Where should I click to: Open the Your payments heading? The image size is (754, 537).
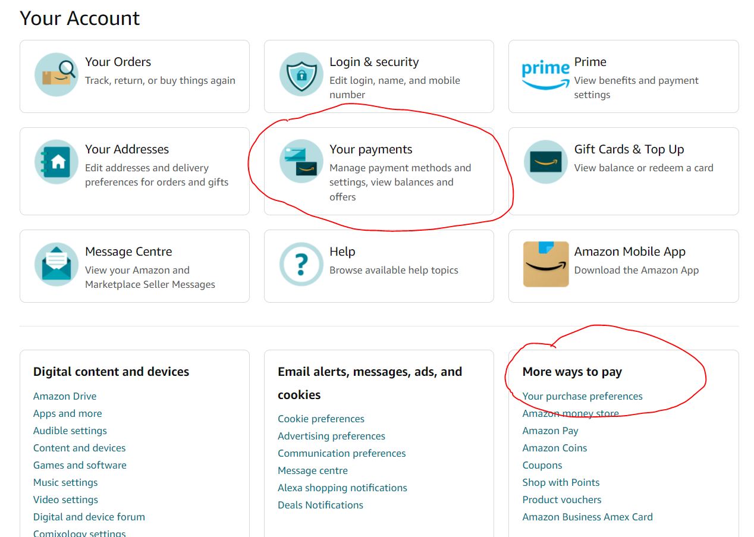pyautogui.click(x=370, y=149)
